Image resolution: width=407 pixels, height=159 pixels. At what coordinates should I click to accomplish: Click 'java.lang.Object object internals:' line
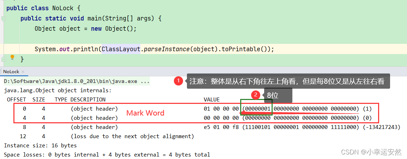pyautogui.click(x=57, y=90)
